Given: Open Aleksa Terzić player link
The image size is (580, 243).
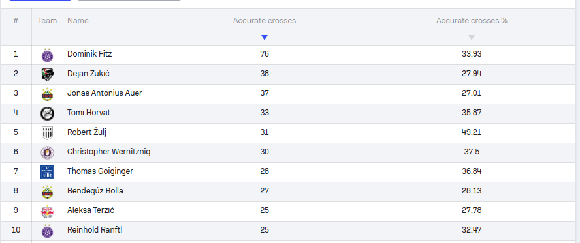Looking at the screenshot, I should [91, 210].
